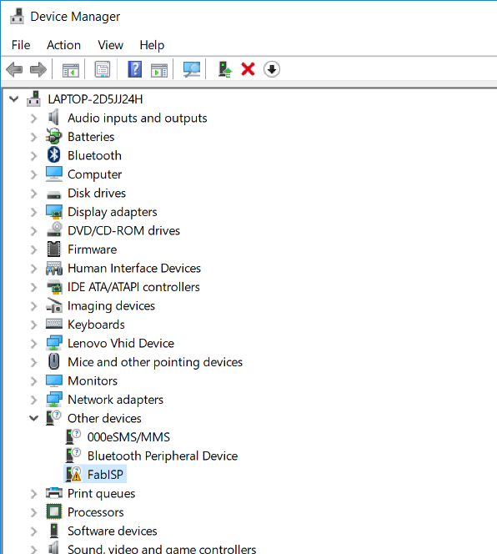The image size is (497, 554).
Task: Click red X Uninstall device icon
Action: [248, 69]
